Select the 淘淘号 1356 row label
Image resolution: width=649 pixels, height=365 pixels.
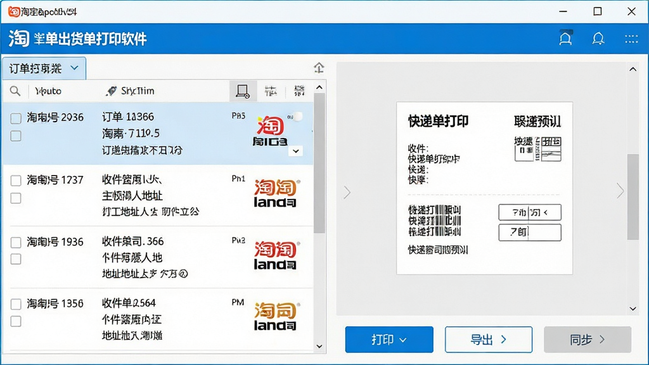(55, 304)
